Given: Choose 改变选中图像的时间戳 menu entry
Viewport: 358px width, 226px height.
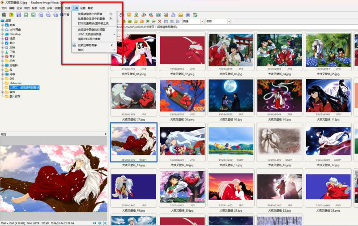Looking at the screenshot, I should 94,30.
